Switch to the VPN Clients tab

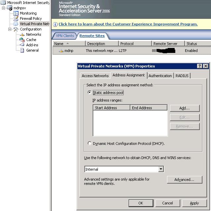[x=65, y=36]
